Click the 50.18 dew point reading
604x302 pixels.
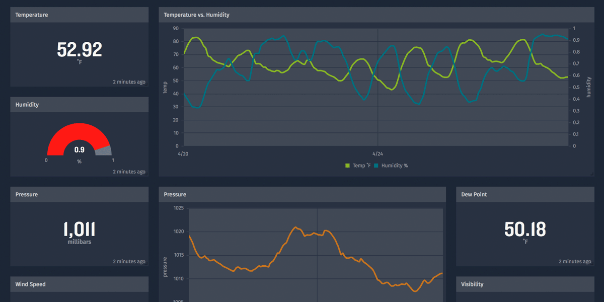click(x=525, y=230)
